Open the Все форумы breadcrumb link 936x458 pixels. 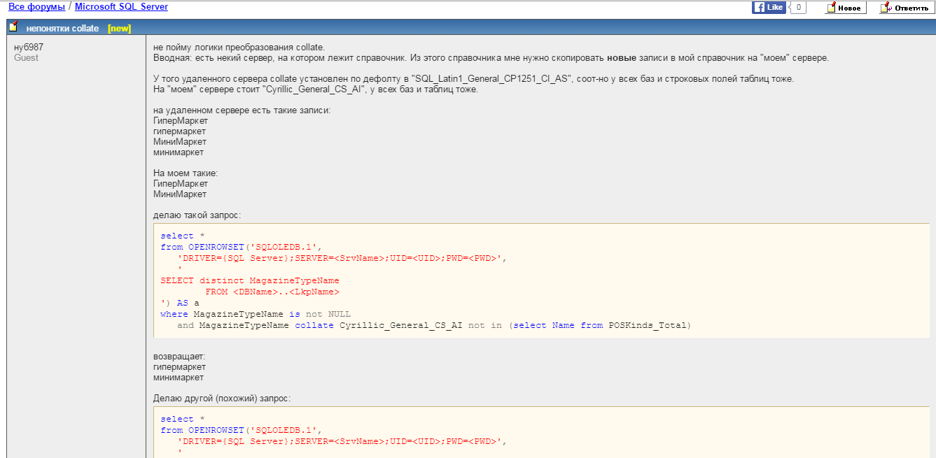point(36,7)
